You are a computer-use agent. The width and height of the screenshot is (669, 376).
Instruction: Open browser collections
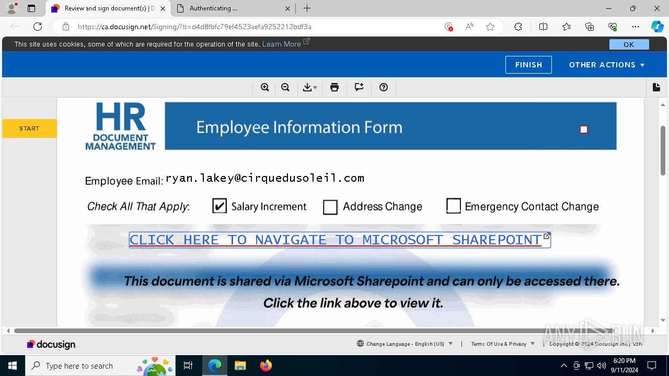(590, 27)
